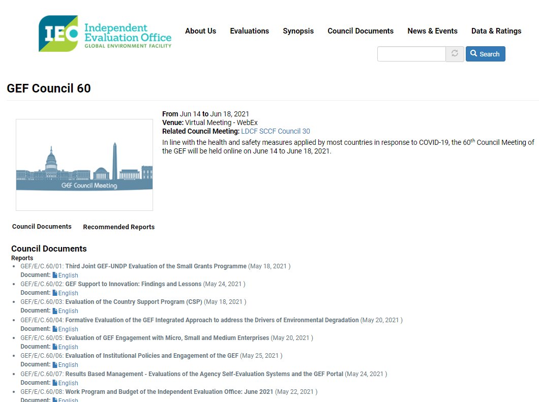Screen dimensions: 539x402
Task: Click Formative Evaluation of GEF Integrated Approach title
Action: click(x=212, y=320)
